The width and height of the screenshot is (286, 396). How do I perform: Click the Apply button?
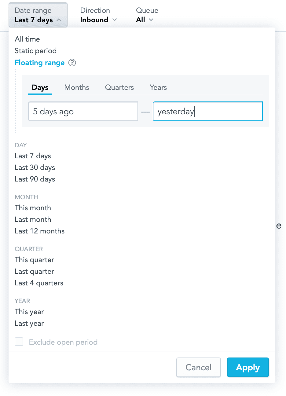pos(248,367)
